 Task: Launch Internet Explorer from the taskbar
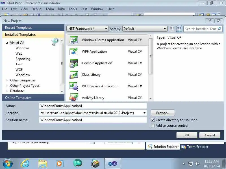pyautogui.click(x=25, y=164)
